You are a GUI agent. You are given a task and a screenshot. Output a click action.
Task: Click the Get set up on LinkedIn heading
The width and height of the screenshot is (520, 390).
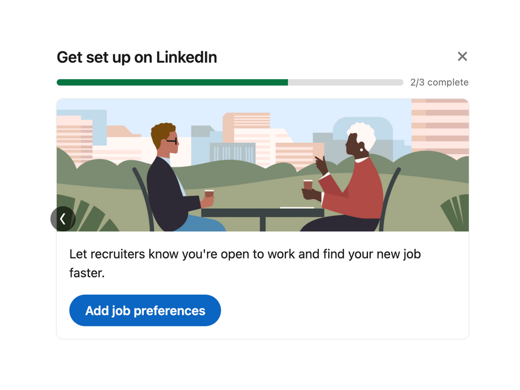[136, 57]
